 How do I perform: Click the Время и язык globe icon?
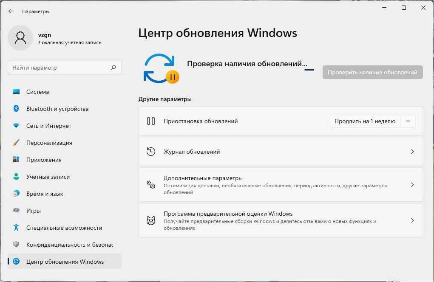point(16,194)
